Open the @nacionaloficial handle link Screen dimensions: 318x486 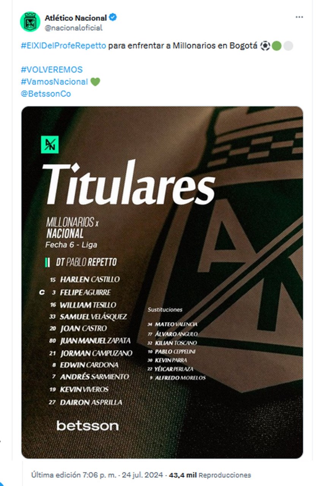[x=73, y=28]
